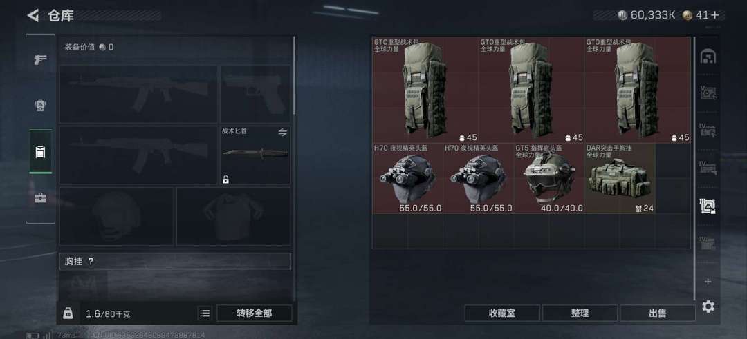Add currency using the plus next to 41

pyautogui.click(x=714, y=15)
